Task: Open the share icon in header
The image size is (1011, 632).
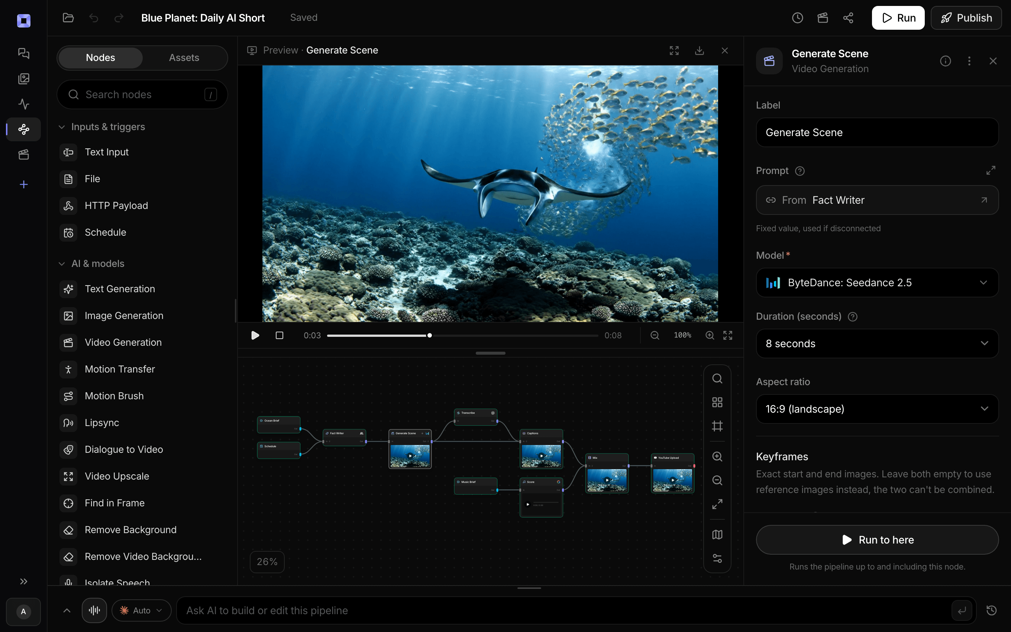Action: pos(848,17)
